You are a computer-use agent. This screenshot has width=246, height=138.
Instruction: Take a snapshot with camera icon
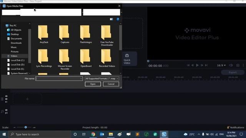pos(238,65)
